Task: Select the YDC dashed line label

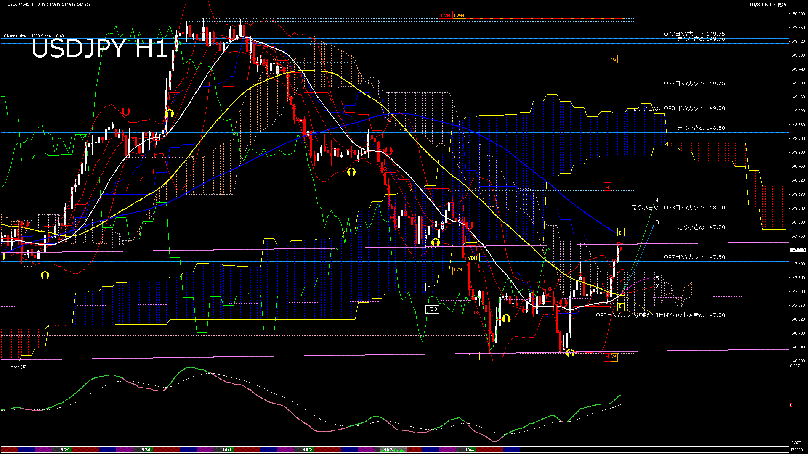Action: click(x=432, y=287)
